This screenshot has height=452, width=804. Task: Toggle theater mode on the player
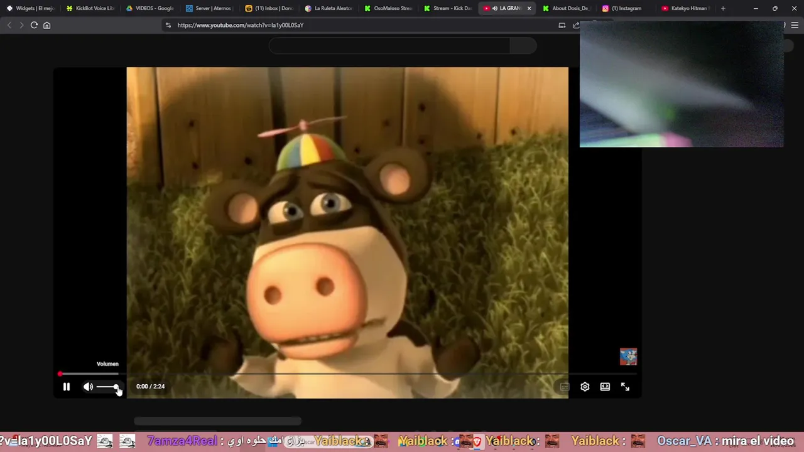[x=605, y=387]
